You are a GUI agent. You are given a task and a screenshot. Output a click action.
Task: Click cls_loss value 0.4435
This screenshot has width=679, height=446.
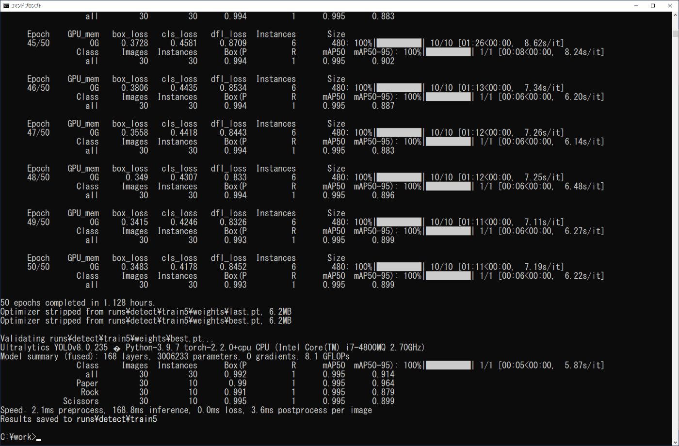coord(184,88)
